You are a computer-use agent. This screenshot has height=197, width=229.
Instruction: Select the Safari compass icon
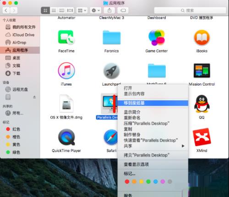[111, 137]
